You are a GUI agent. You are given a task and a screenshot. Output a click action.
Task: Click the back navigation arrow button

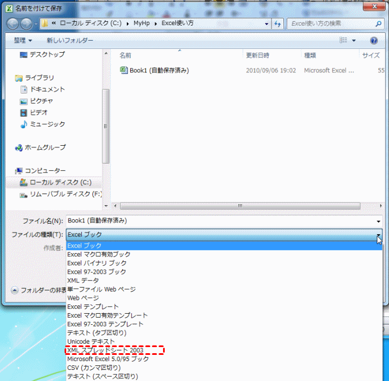13,24
